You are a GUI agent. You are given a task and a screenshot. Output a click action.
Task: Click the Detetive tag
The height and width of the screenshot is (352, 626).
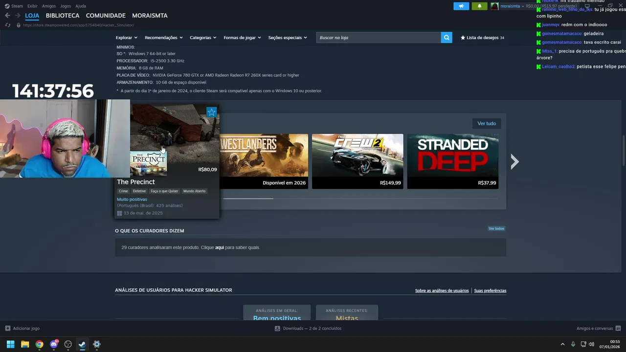[x=139, y=191]
